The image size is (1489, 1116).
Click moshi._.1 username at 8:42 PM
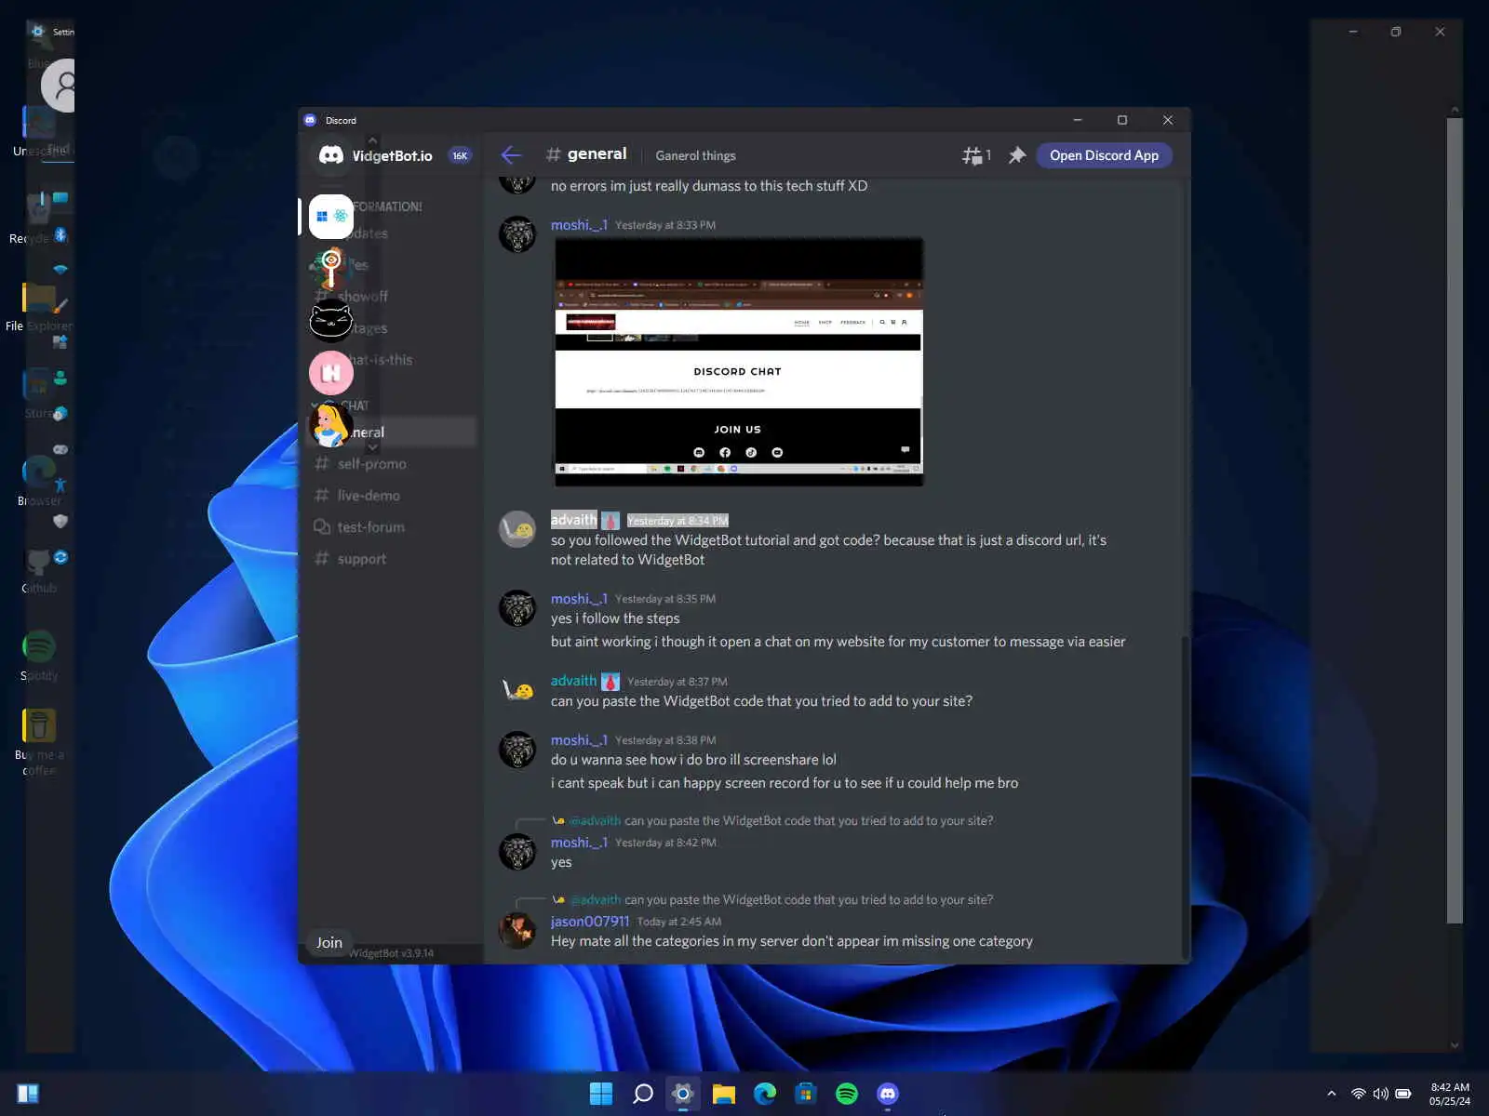coord(579,843)
